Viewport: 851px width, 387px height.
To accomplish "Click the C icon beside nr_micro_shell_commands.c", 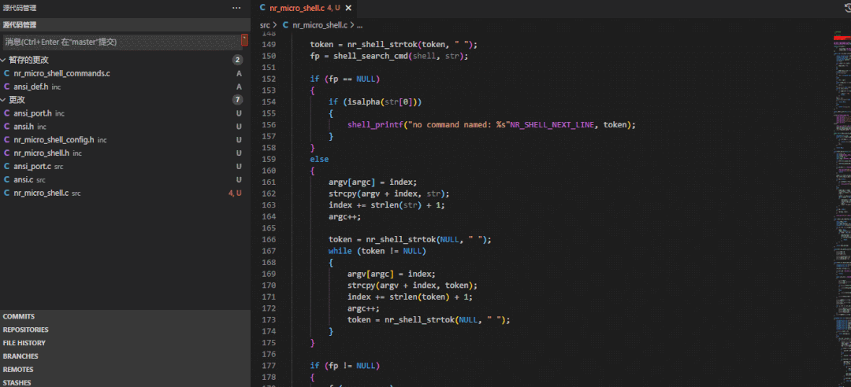I will pos(6,73).
